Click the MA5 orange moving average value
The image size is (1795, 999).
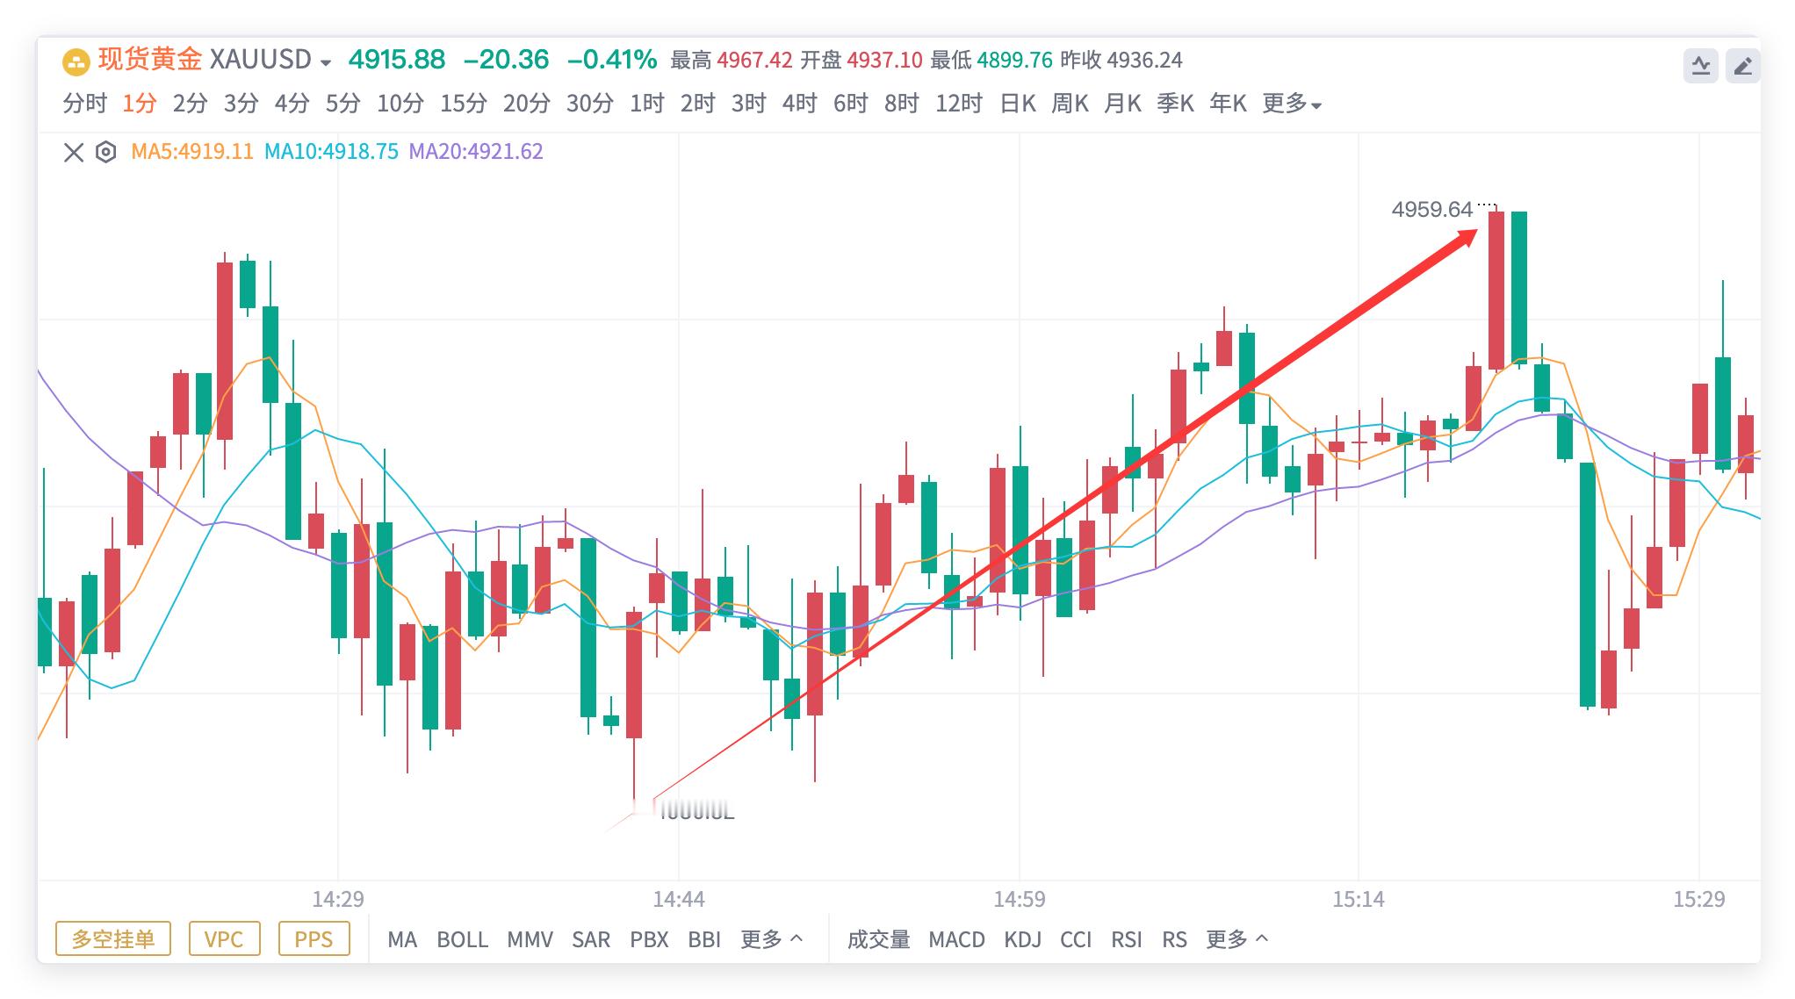tap(191, 151)
